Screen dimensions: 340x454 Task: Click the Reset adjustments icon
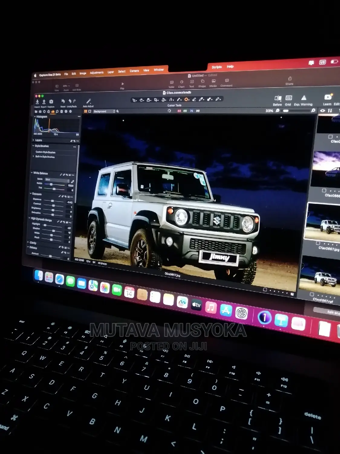[x=63, y=101]
